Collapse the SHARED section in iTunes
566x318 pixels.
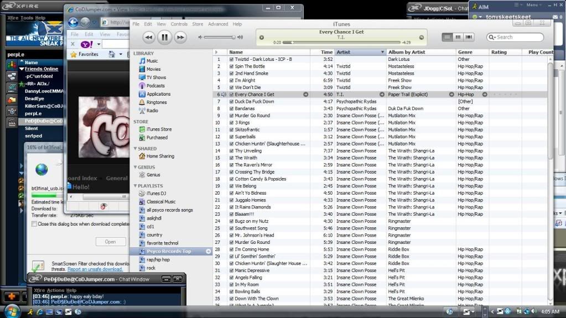(x=135, y=148)
